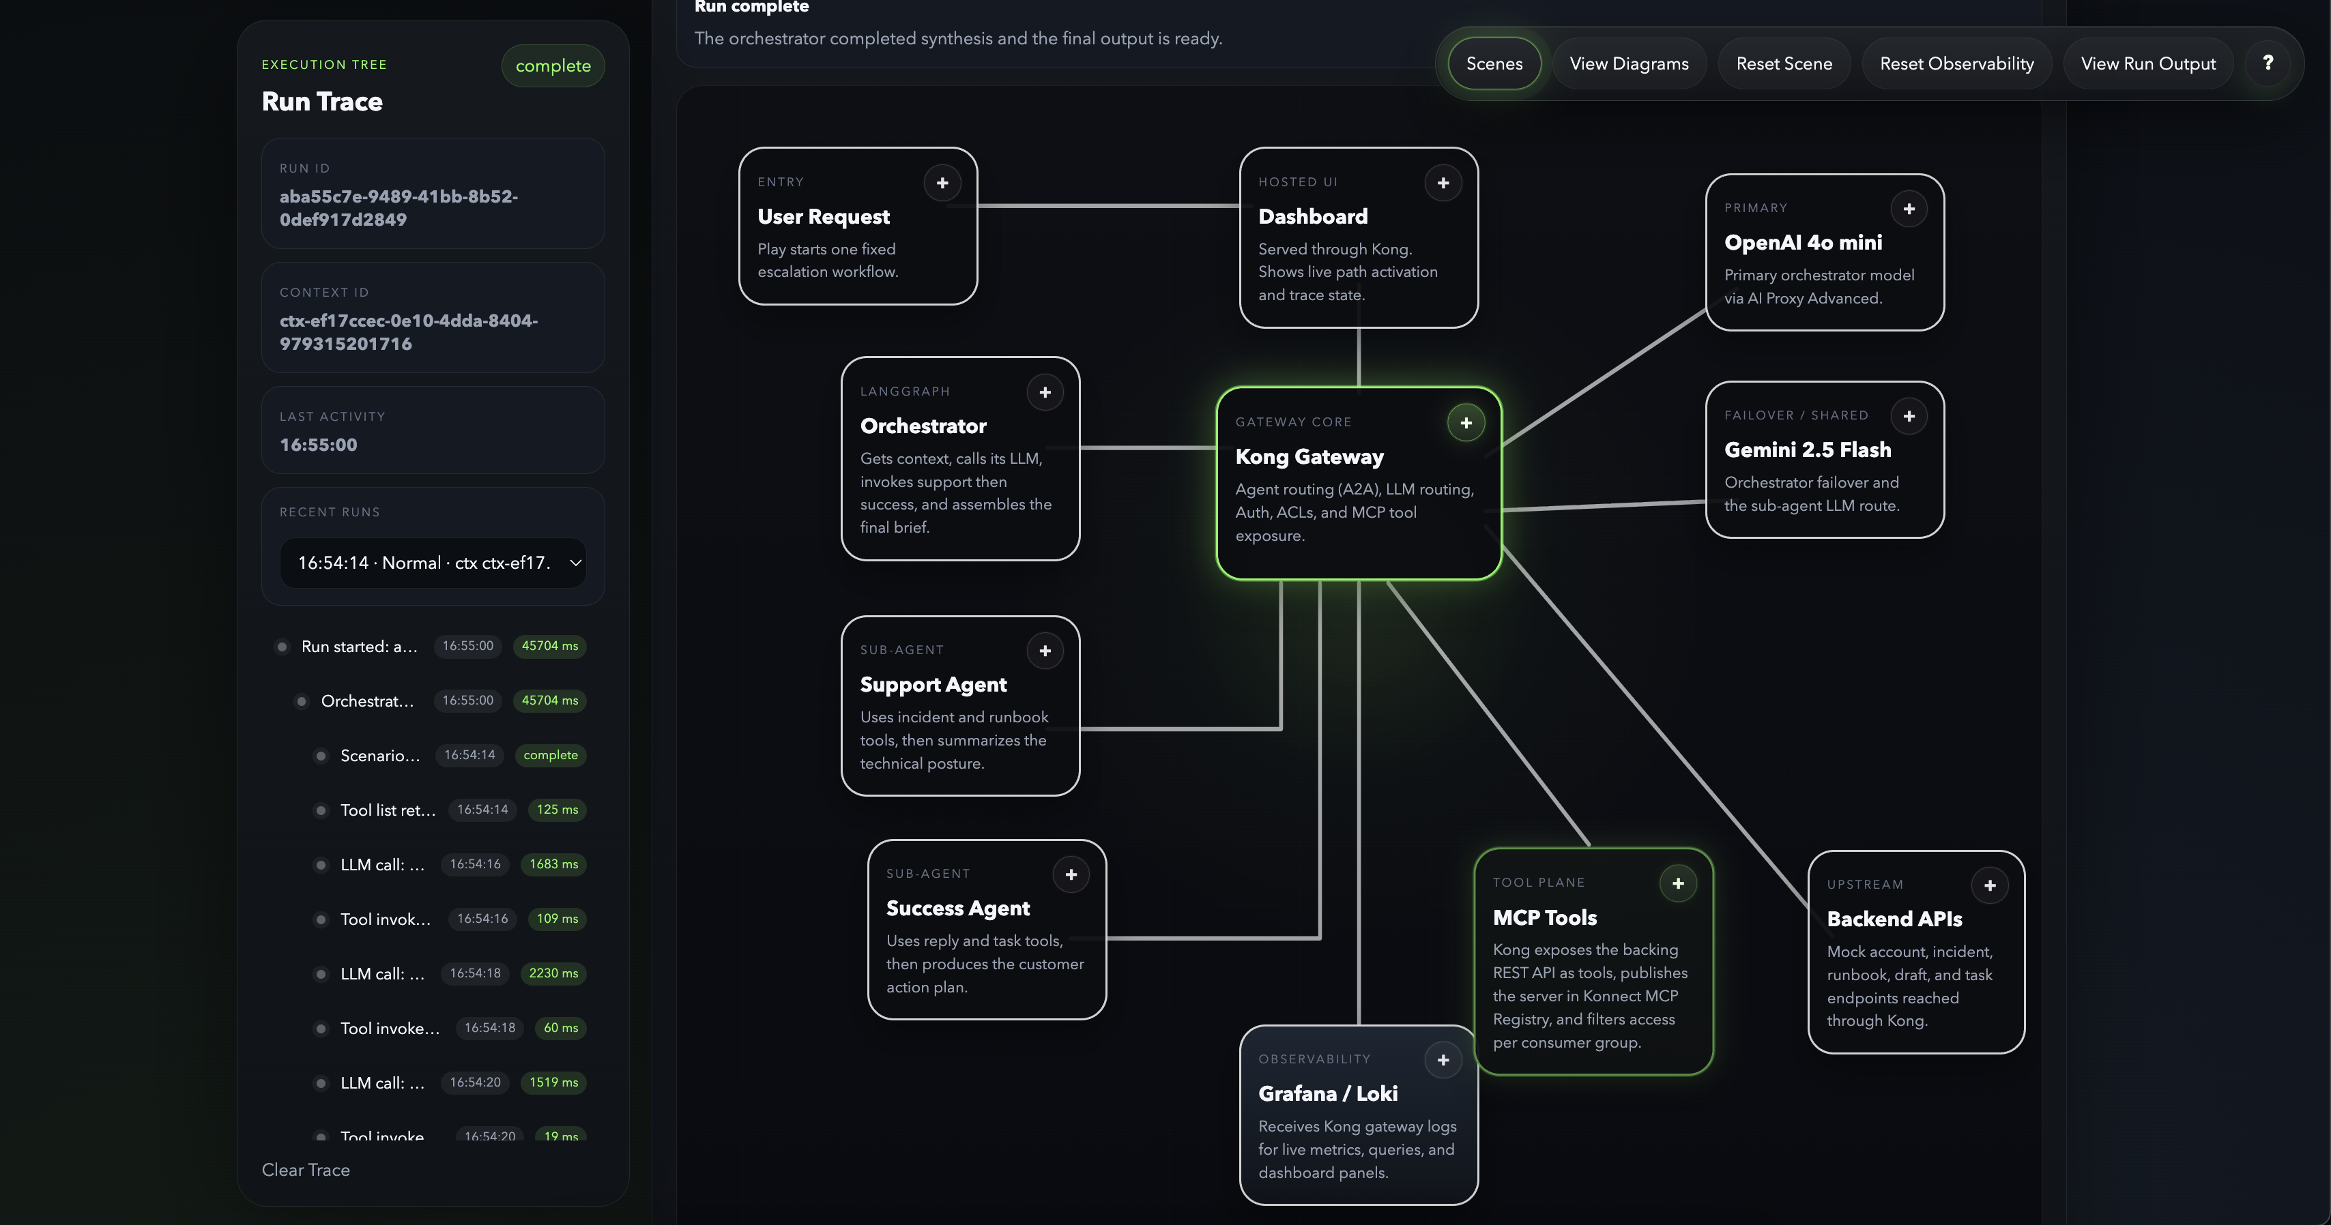2331x1225 pixels.
Task: Select the OpenAI 4o mini node title
Action: click(x=1803, y=242)
